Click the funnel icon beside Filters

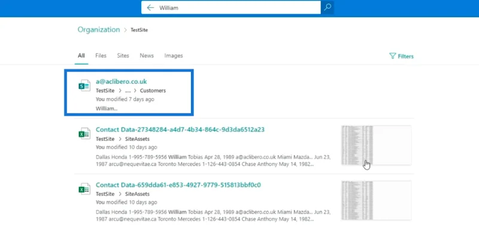(393, 56)
